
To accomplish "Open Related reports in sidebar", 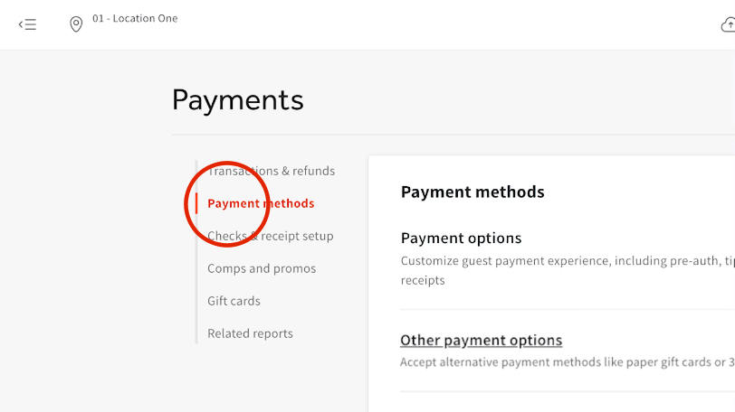I will (250, 333).
